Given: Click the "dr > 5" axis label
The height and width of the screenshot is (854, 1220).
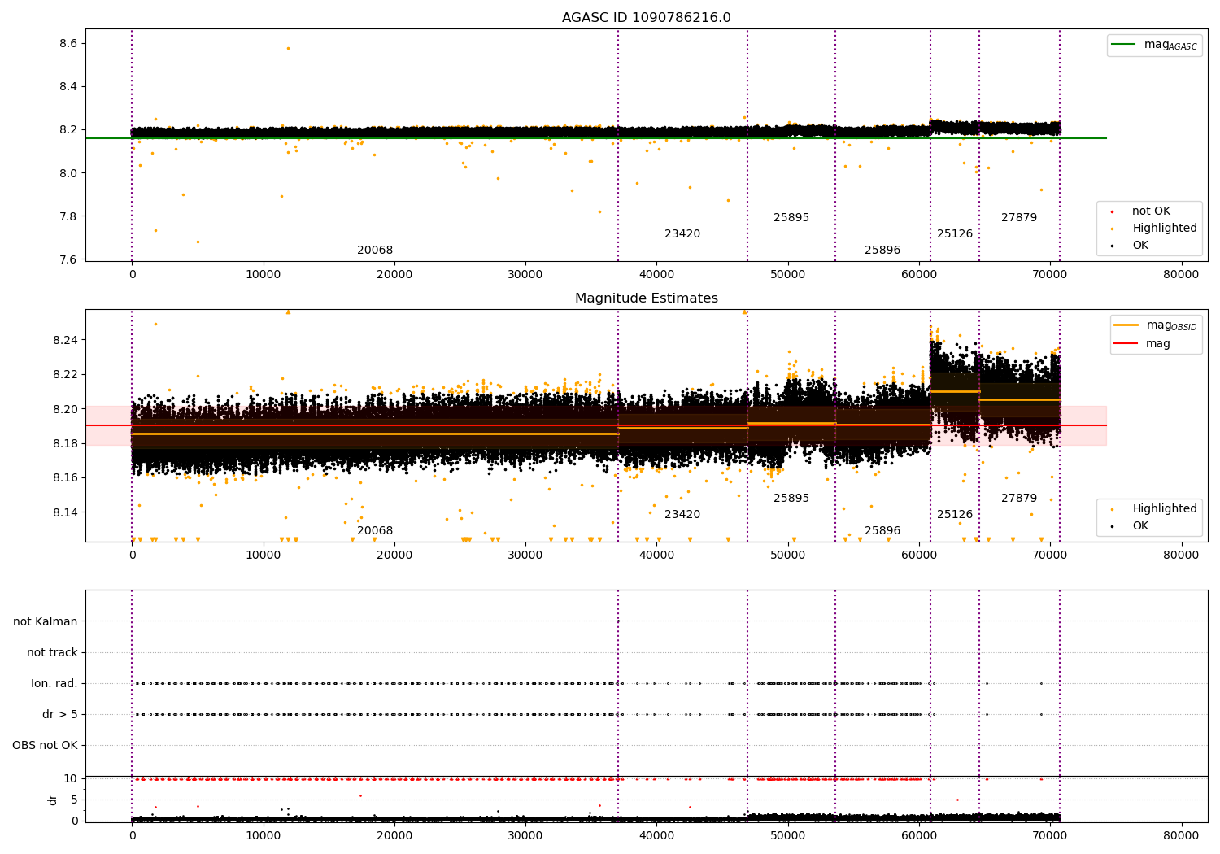Looking at the screenshot, I should [x=60, y=714].
